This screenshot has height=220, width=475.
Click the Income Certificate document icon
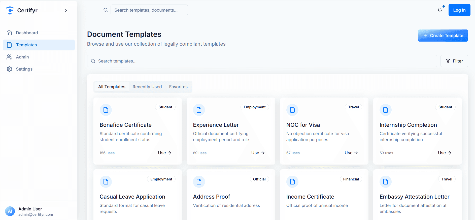coord(292,182)
